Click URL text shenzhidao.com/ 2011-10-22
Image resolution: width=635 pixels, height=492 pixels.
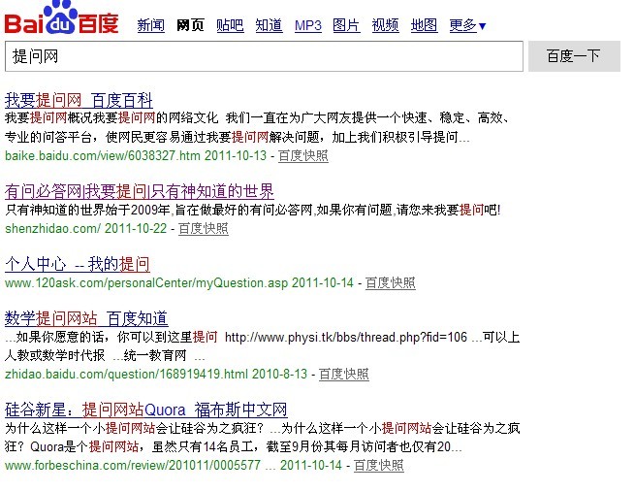[x=86, y=229]
